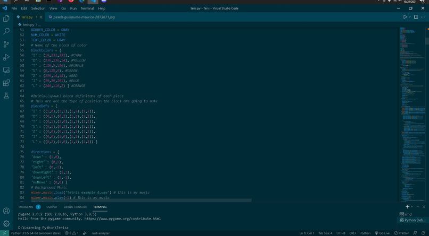The height and width of the screenshot is (236, 429).
Task: Open the Extensions view
Action: click(6, 83)
